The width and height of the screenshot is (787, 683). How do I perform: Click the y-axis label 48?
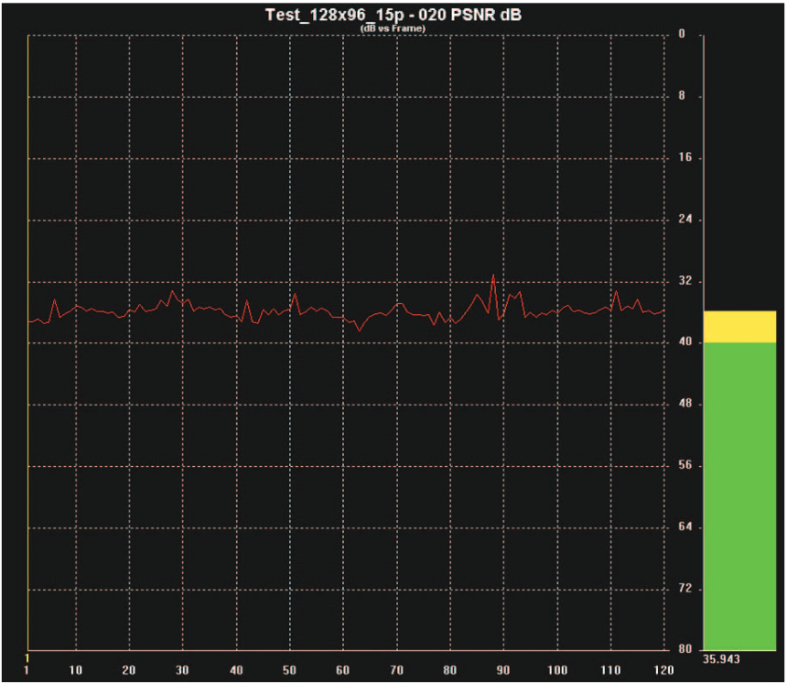(685, 403)
